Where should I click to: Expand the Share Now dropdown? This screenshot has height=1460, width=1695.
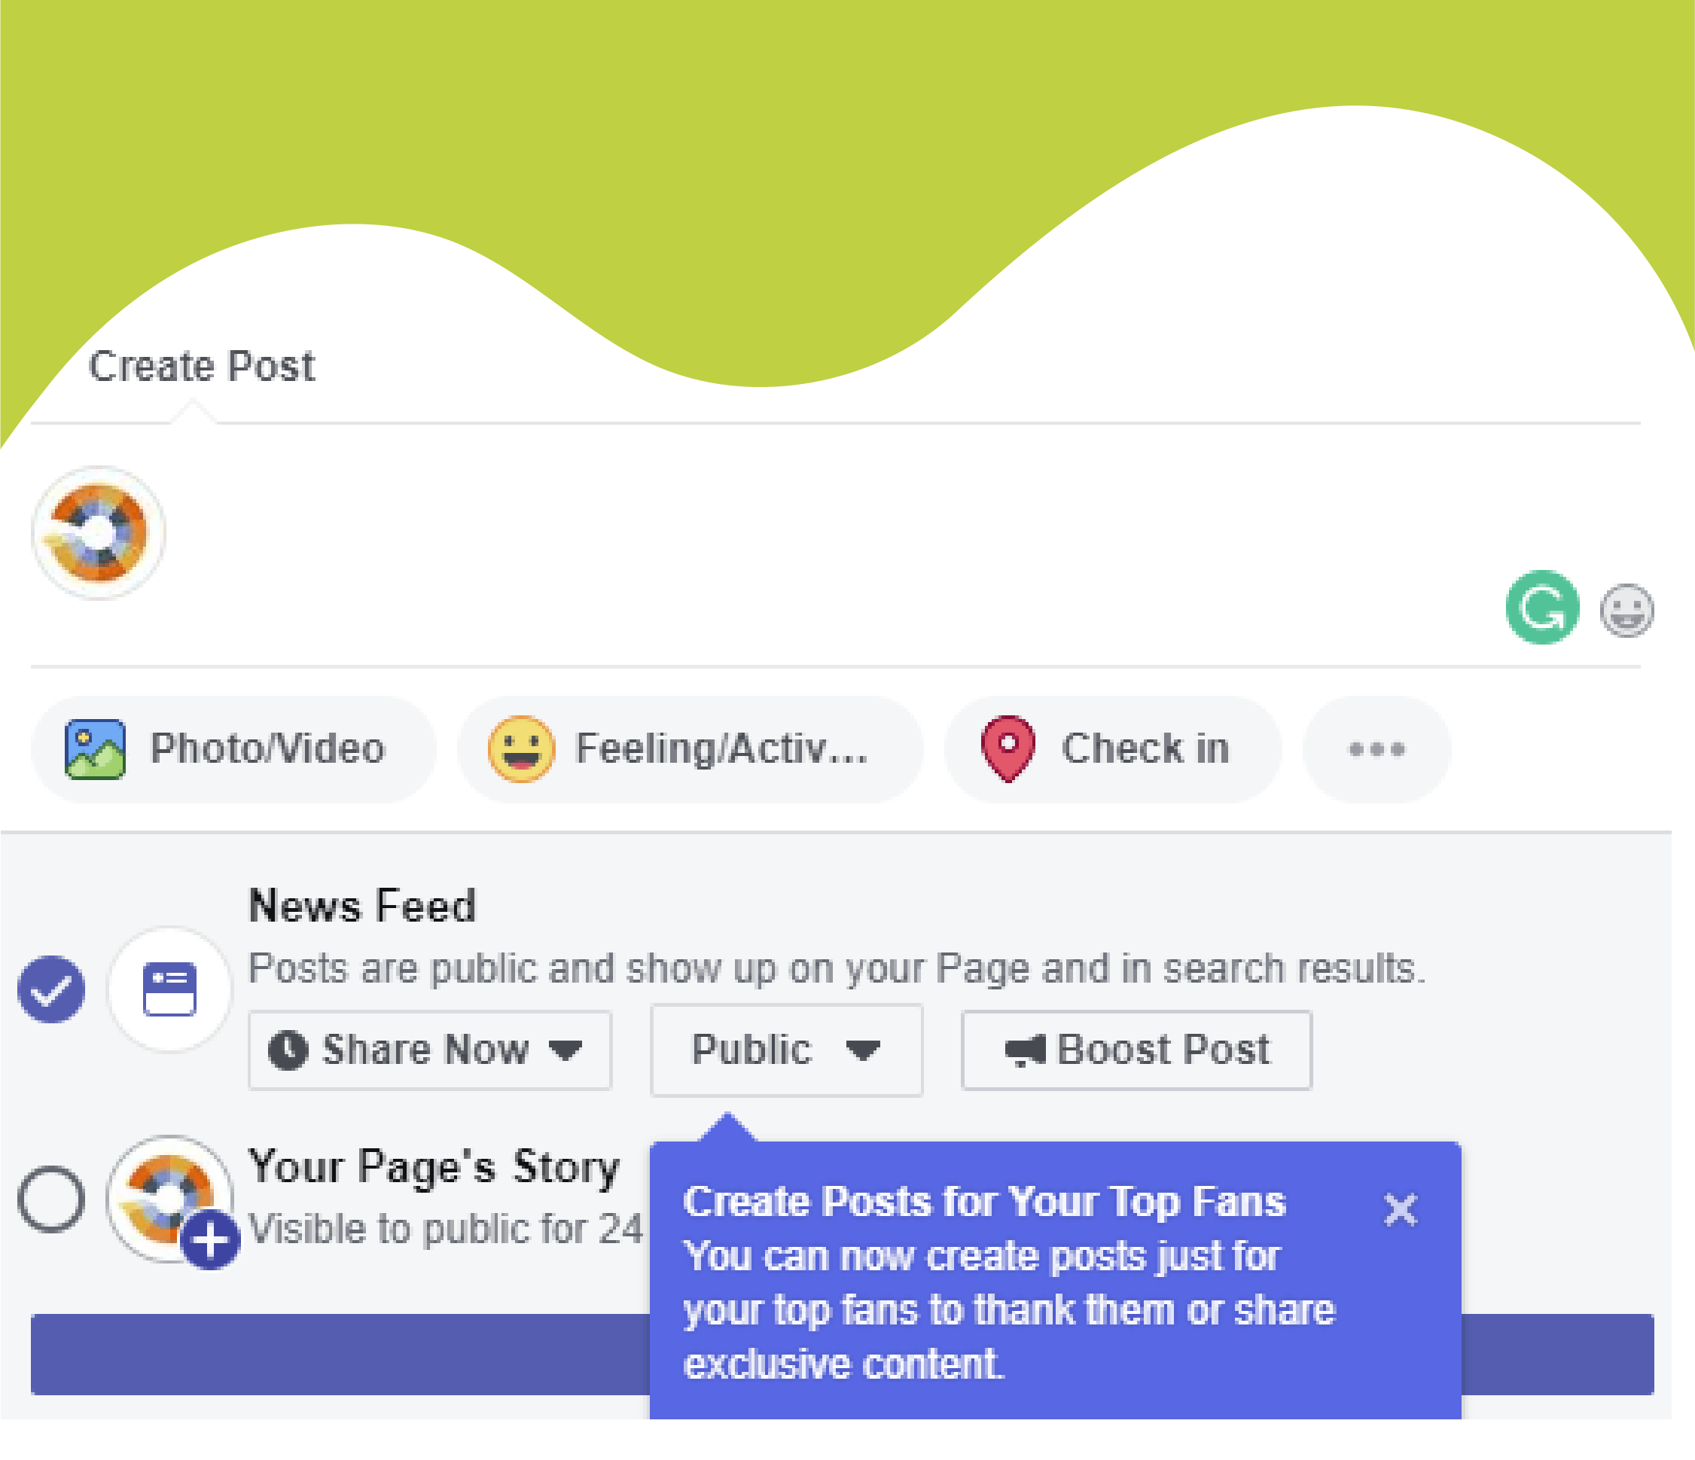[x=430, y=1050]
